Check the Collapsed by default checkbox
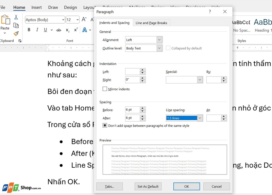272x195 pixels. tap(168, 48)
